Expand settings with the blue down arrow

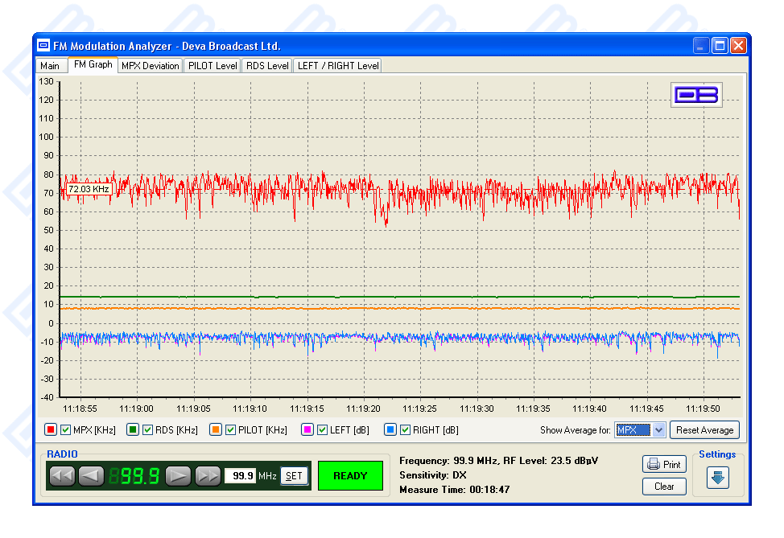tap(717, 477)
